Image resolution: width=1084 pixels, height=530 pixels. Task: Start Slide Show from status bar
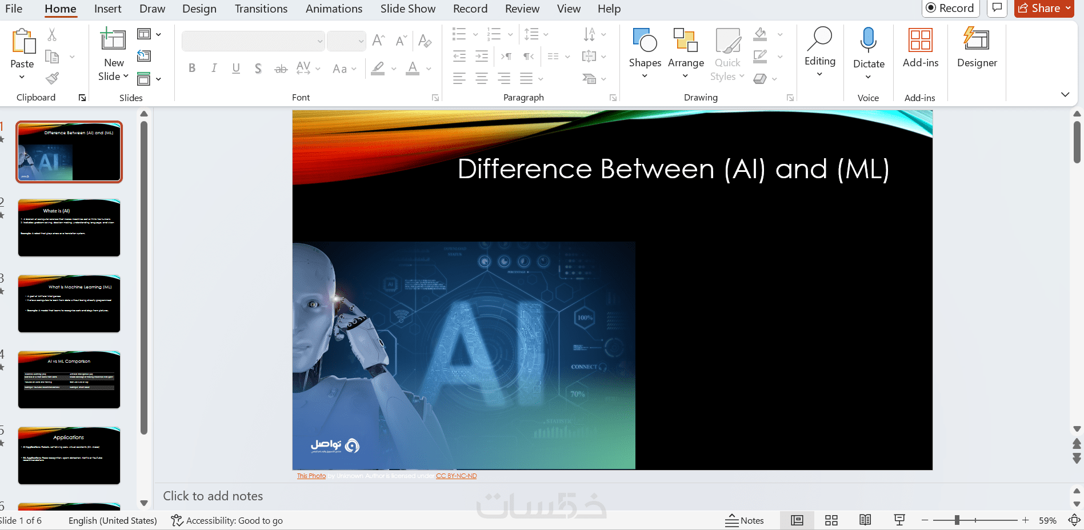(x=899, y=520)
